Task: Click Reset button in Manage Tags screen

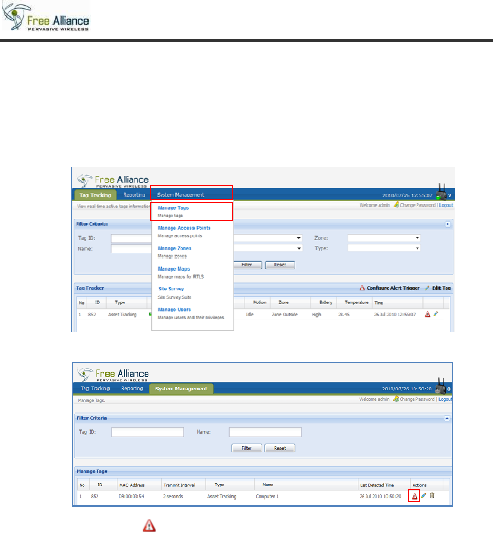Action: [x=280, y=449]
